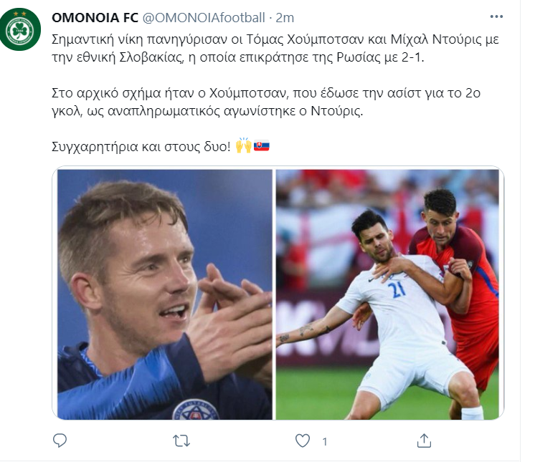Click the Slovakia flag emoji
535x462 pixels.
[261, 146]
